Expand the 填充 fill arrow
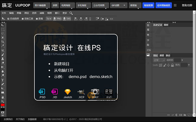196x122 pixels. 189,65
